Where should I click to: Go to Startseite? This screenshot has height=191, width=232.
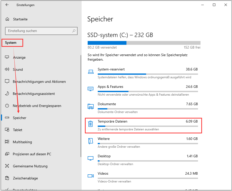click(41, 19)
